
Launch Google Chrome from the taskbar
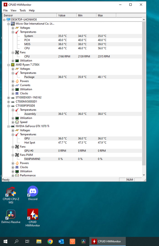click(x=50, y=241)
